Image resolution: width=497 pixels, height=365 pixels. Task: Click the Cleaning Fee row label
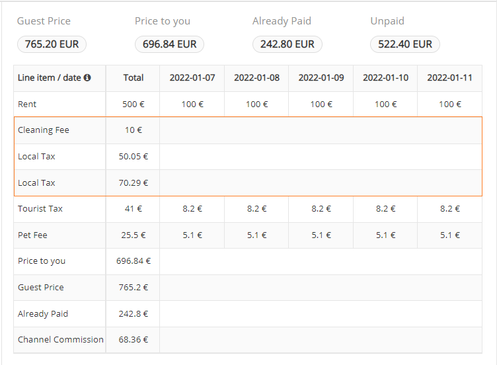tap(44, 130)
